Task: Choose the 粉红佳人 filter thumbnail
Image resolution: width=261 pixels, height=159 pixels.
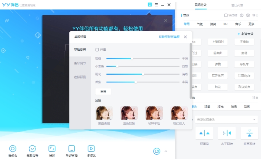Action: pos(179,113)
